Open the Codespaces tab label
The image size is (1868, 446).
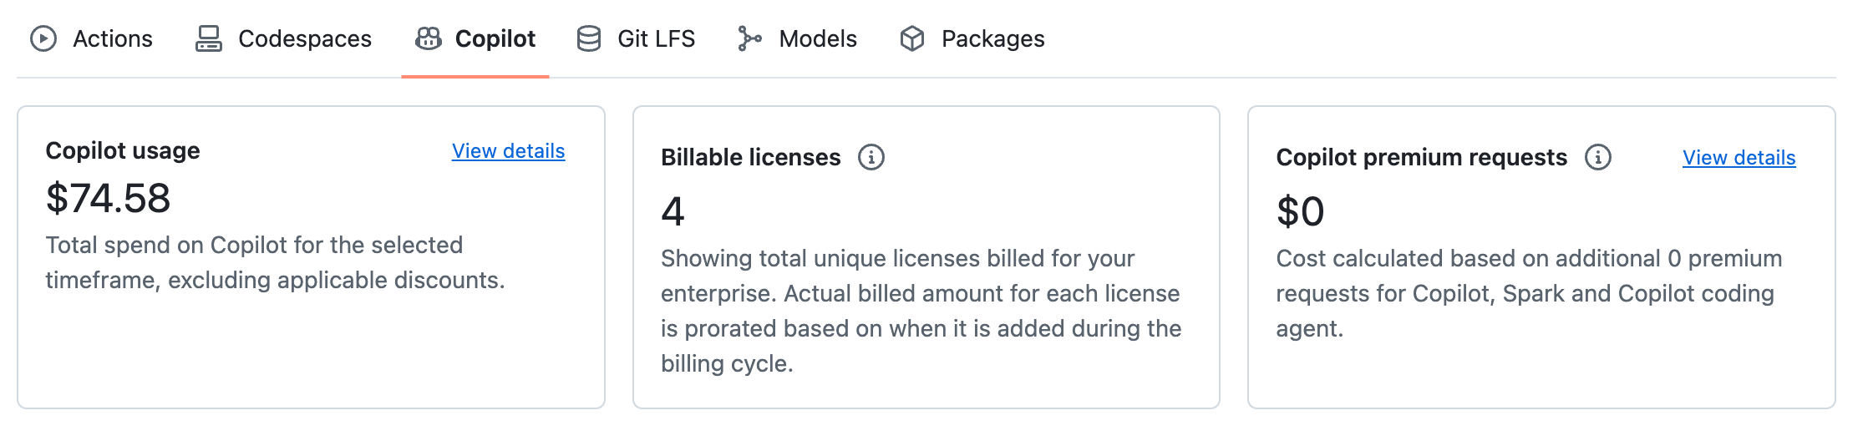[x=305, y=38]
